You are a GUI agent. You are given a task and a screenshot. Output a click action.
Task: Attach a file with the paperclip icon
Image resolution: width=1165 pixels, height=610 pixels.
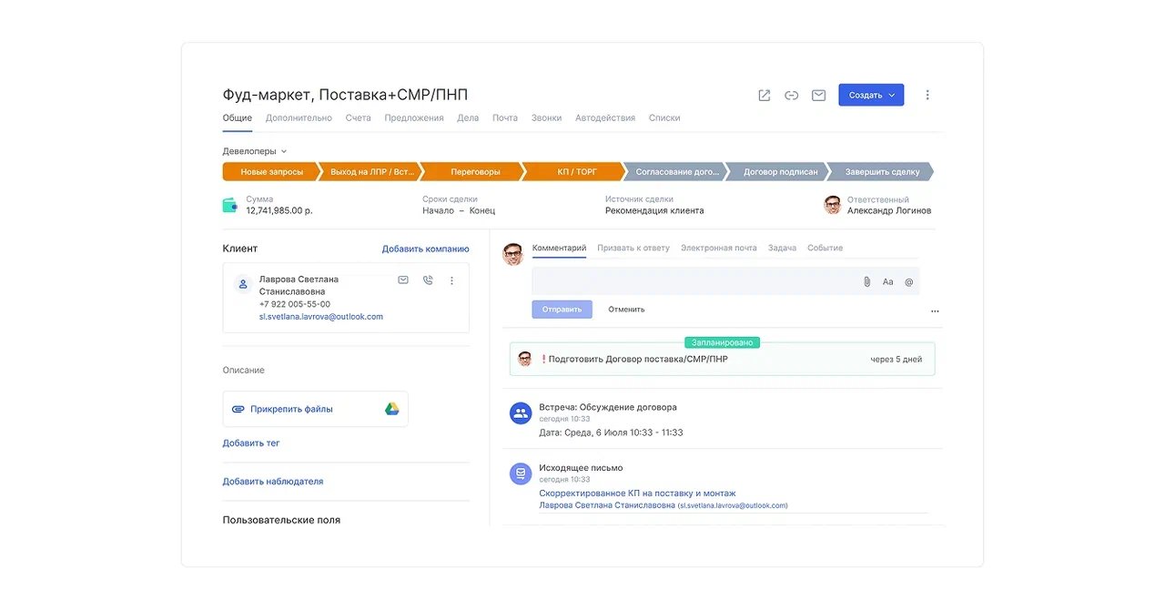866,282
